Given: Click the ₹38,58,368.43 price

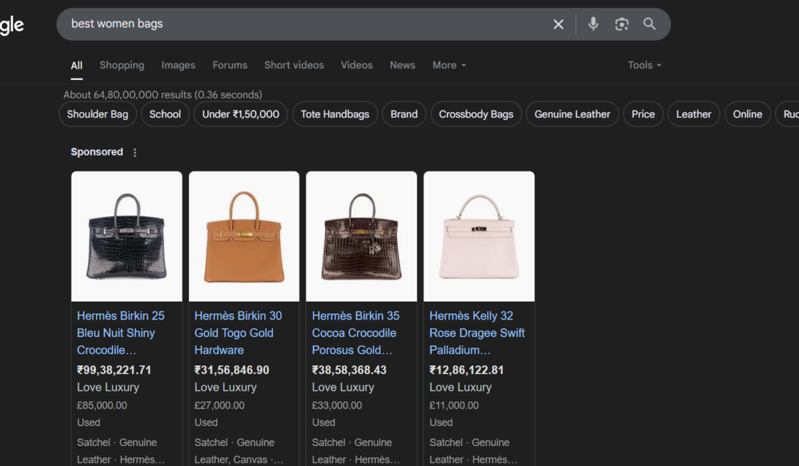Looking at the screenshot, I should click(x=350, y=370).
